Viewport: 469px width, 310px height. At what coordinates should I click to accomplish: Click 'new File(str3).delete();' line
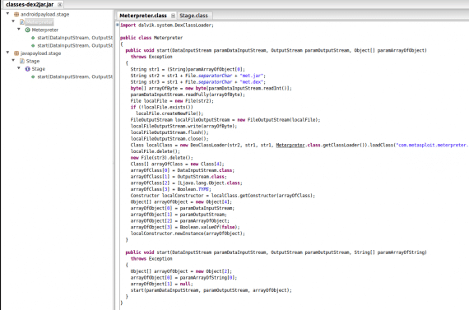tap(162, 158)
